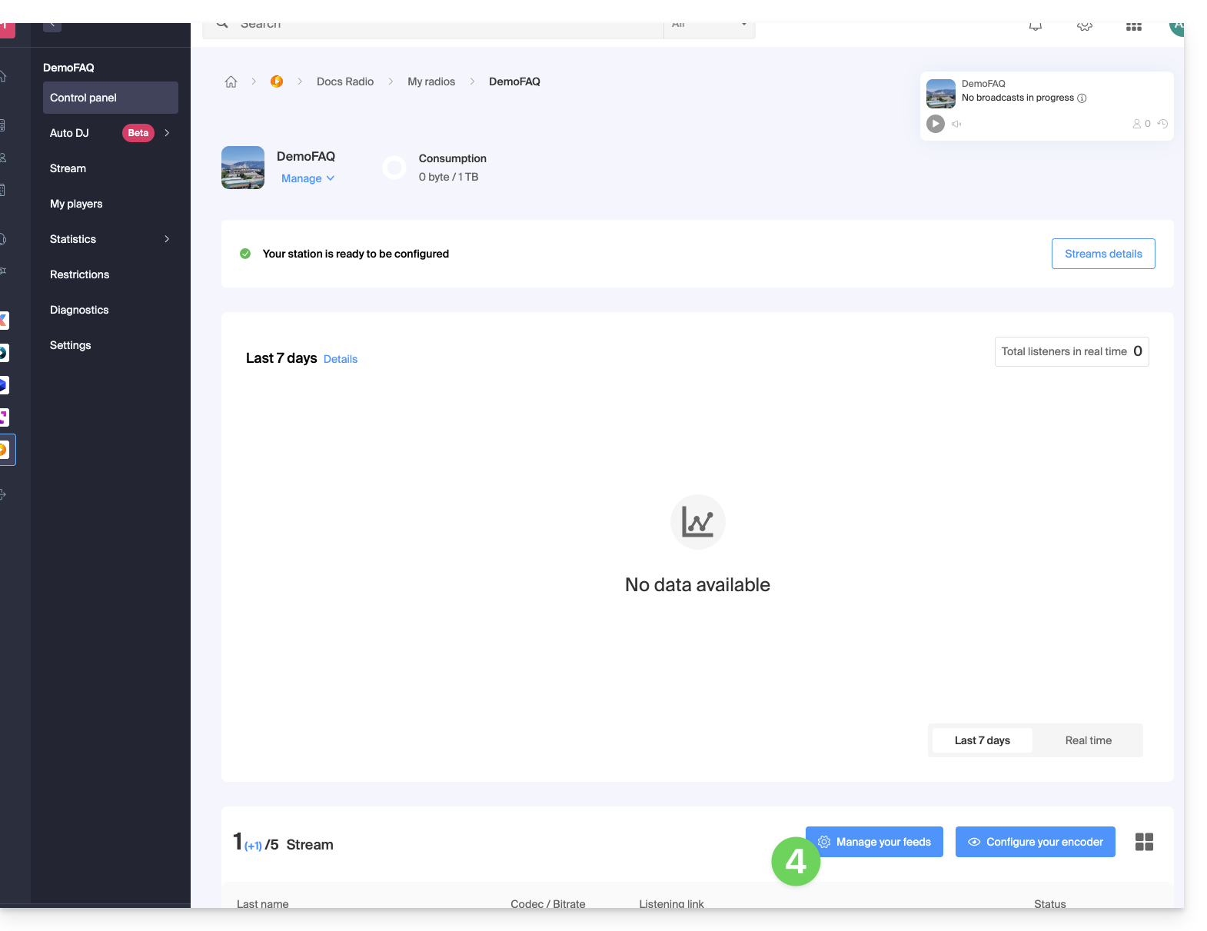
Task: Switch chart to Real time
Action: point(1088,740)
